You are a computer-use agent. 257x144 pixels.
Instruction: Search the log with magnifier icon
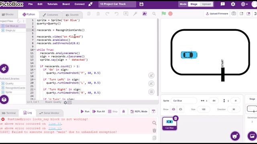click(x=154, y=123)
